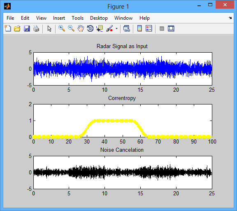Enable the Rotate 3D tool
Viewport: 237px width, 211px height.
(90, 28)
